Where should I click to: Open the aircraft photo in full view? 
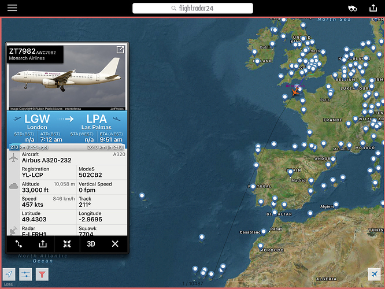tap(120, 50)
